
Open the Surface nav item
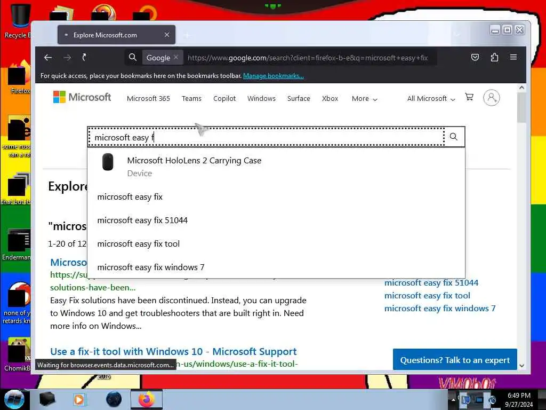(x=299, y=99)
